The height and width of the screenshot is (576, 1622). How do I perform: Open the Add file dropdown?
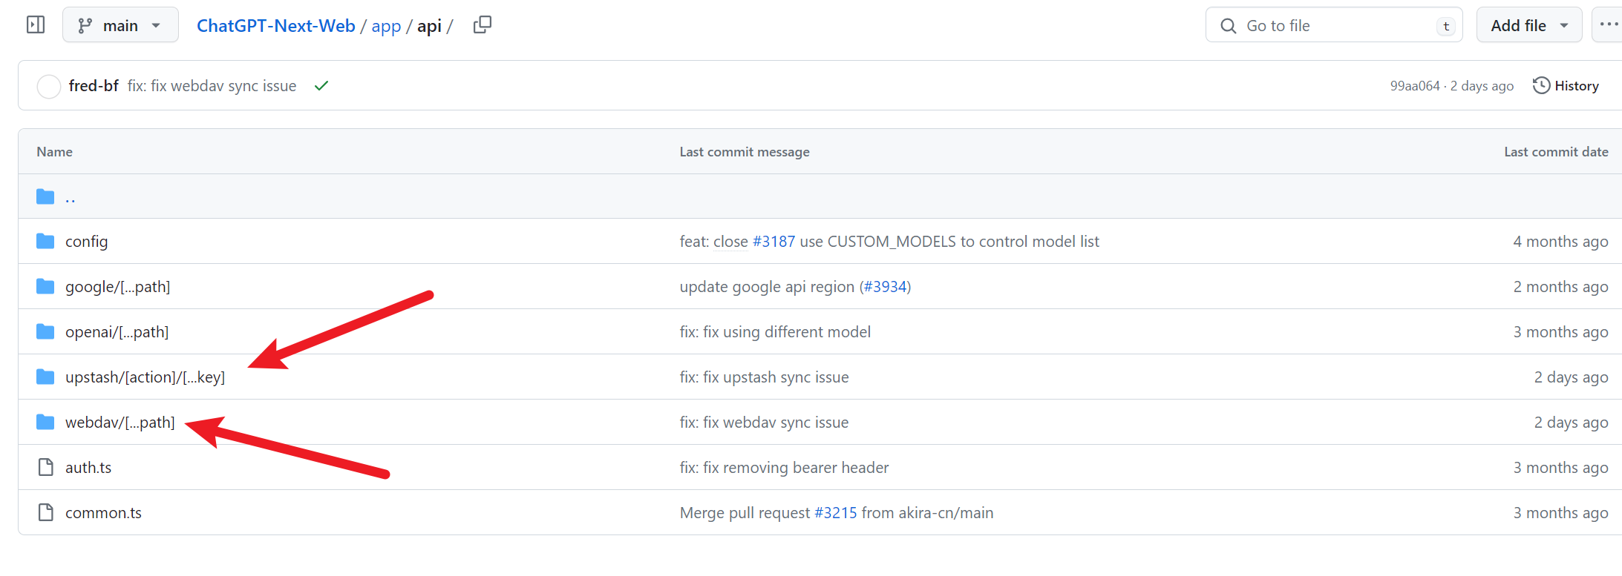coord(1529,25)
